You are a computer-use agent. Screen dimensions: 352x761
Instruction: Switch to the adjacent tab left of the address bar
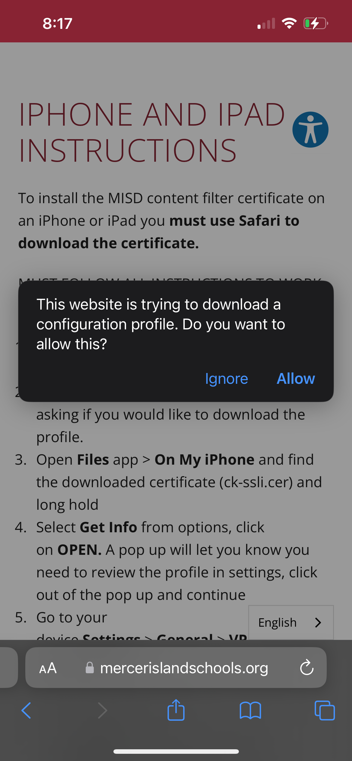[8, 668]
